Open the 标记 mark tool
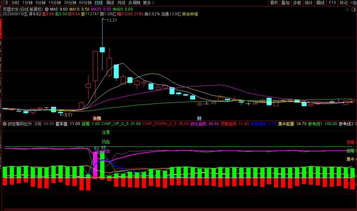 (x=344, y=3)
